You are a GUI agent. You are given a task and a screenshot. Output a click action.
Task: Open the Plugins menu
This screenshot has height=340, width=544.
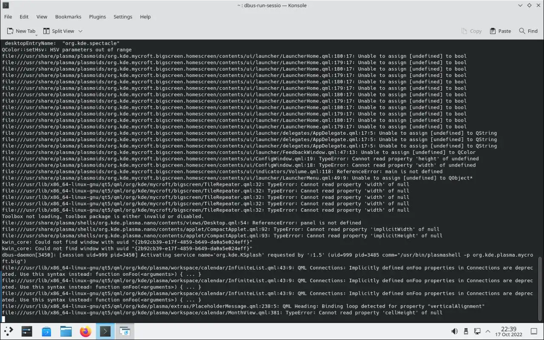coord(97,17)
